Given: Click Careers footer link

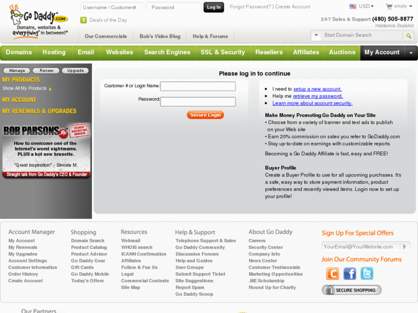Looking at the screenshot, I should click(257, 241).
